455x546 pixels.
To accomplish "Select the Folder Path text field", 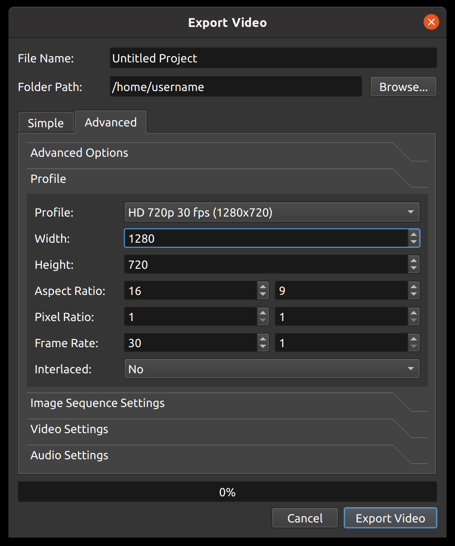I will click(235, 87).
